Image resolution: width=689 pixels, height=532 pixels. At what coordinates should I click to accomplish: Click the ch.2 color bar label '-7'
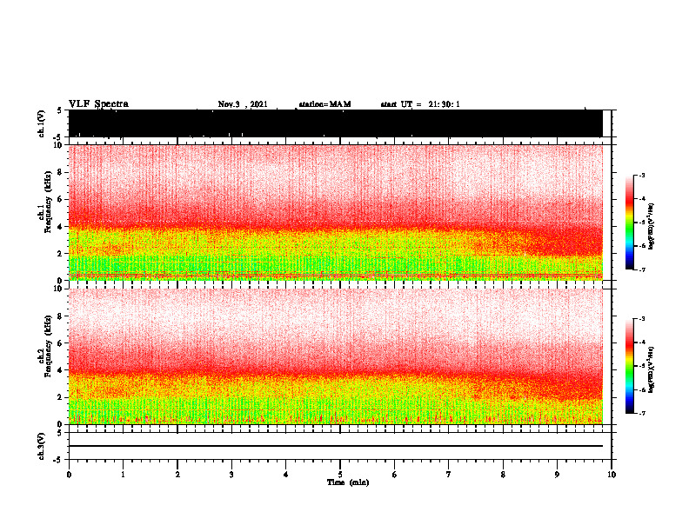(x=641, y=413)
